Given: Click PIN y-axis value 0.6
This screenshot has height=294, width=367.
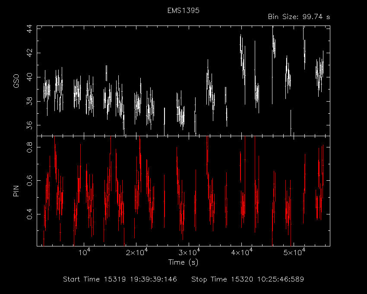Looking at the screenshot, I should (x=29, y=181).
